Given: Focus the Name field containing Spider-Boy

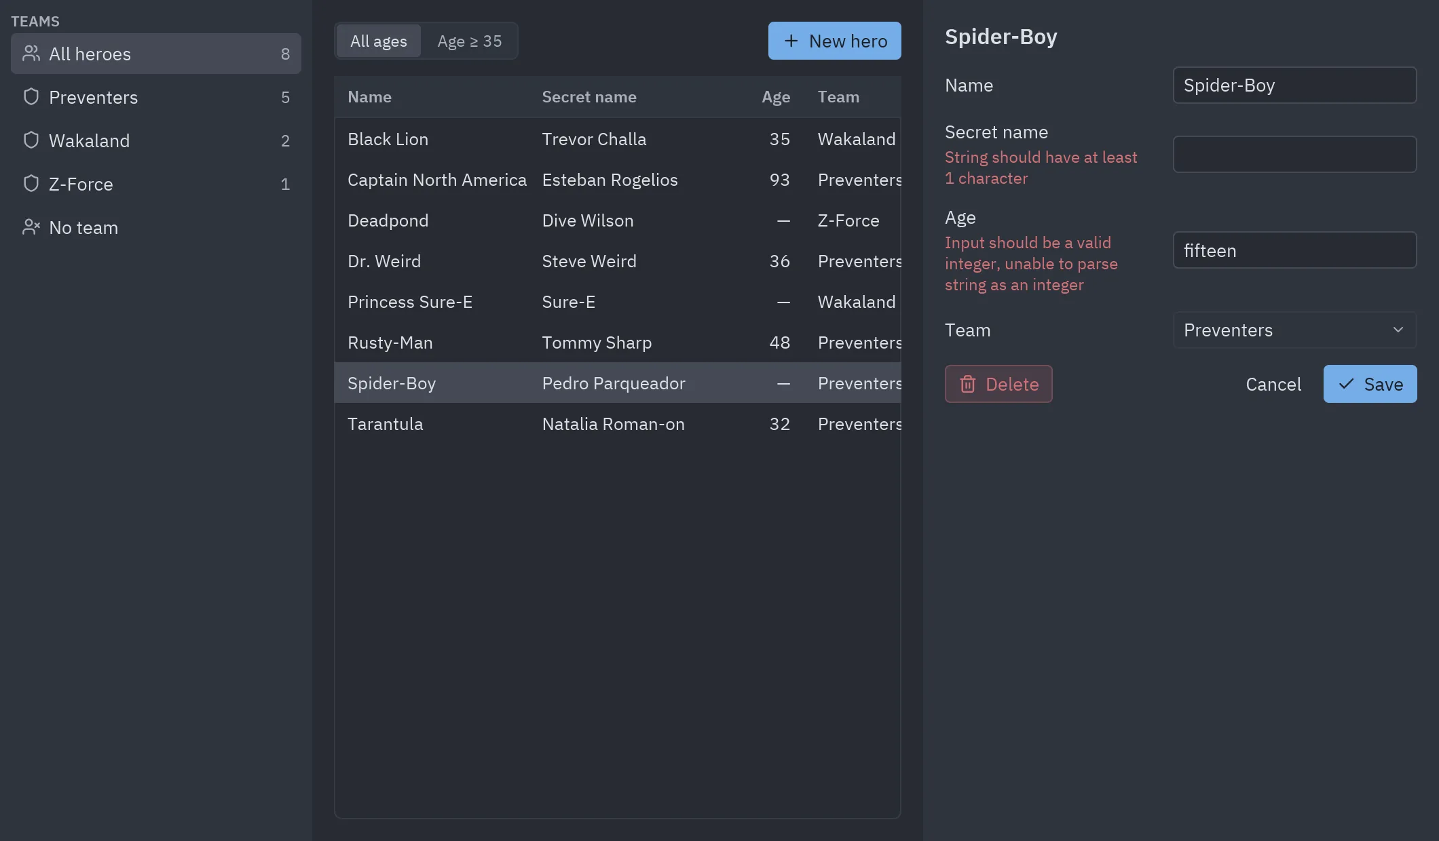Looking at the screenshot, I should coord(1294,85).
